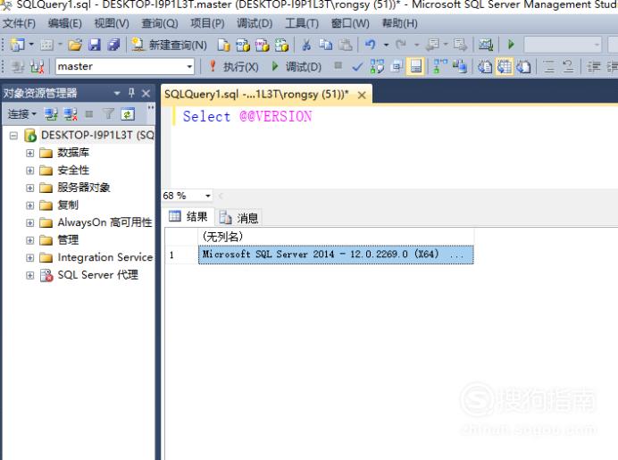The width and height of the screenshot is (618, 460).
Task: Click Object Explorer filter funnel icon
Action: (108, 114)
